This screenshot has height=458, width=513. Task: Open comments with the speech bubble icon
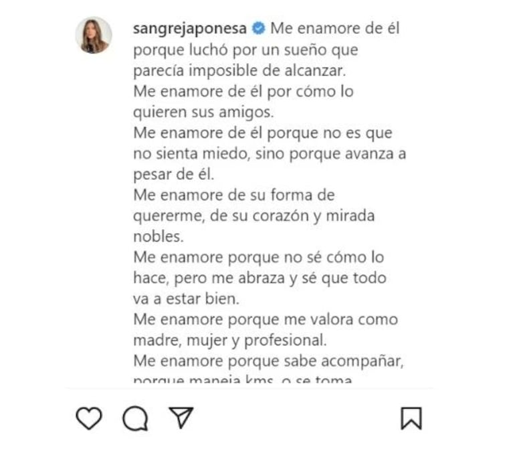(x=135, y=418)
